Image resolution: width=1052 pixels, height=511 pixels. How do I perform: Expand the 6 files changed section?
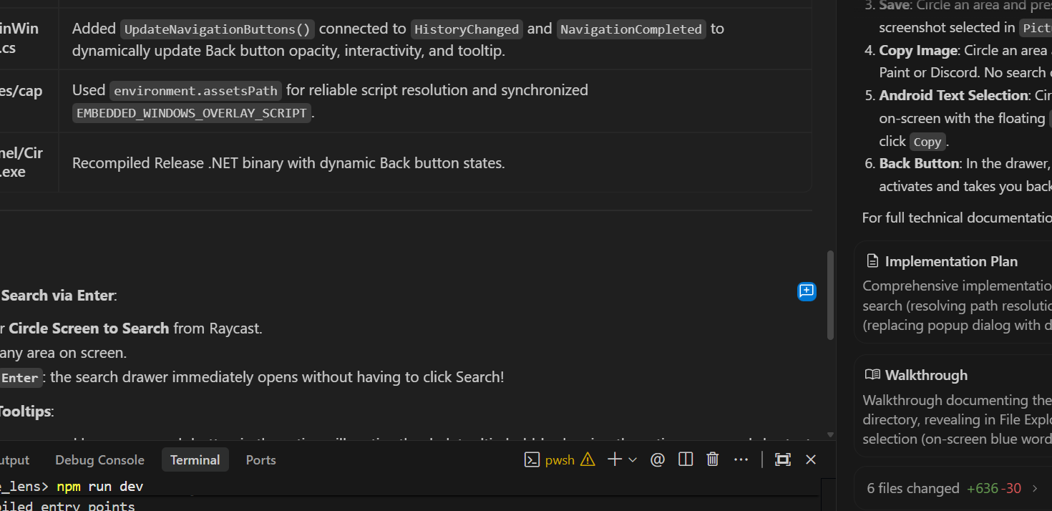click(953, 488)
